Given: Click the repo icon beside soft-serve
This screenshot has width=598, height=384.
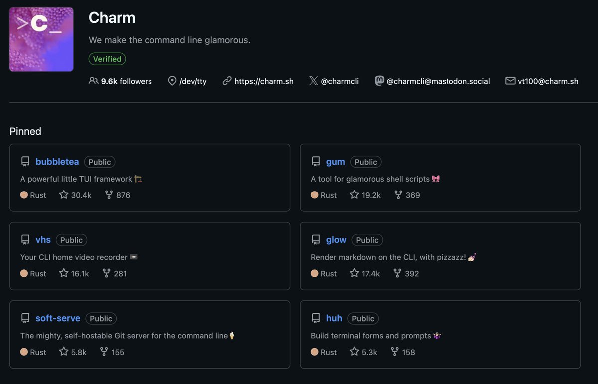Looking at the screenshot, I should (x=25, y=318).
